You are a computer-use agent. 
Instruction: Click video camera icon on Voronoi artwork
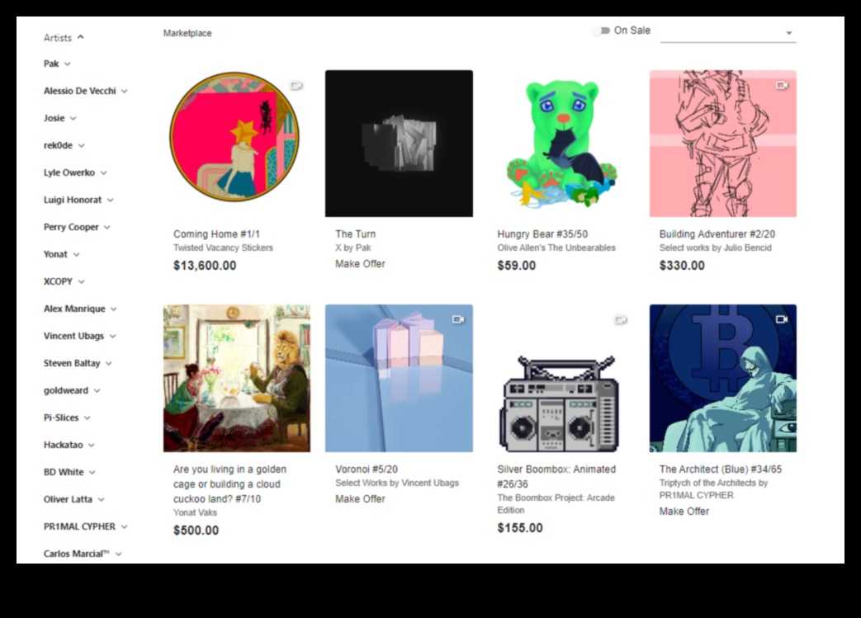458,319
